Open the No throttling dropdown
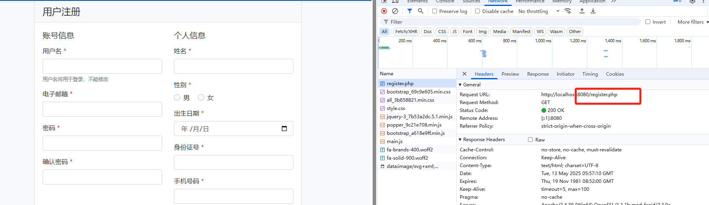The height and width of the screenshot is (205, 709). [x=539, y=11]
